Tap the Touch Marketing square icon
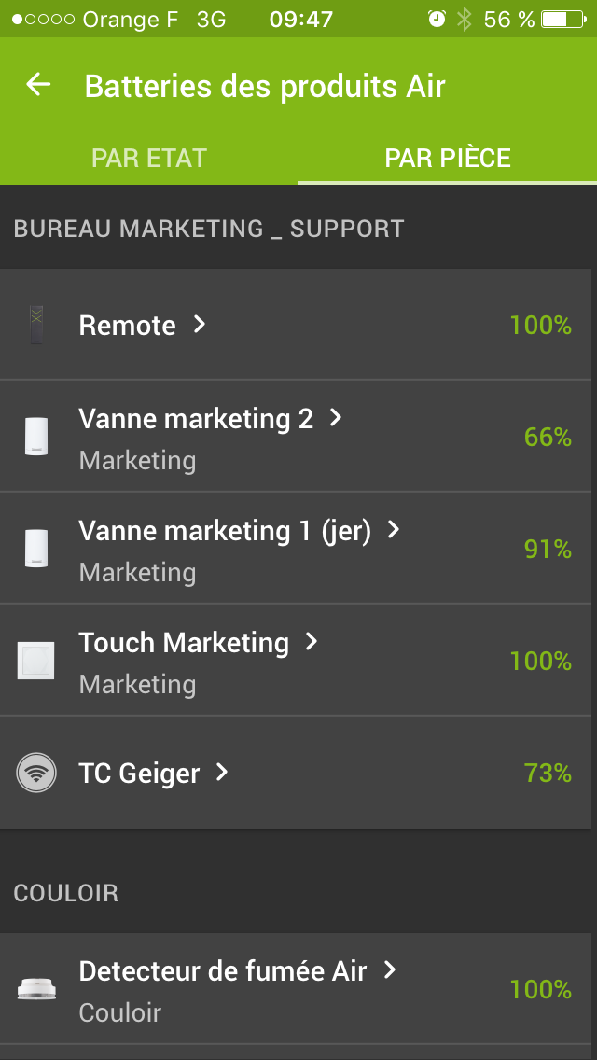Image resolution: width=597 pixels, height=1060 pixels. [36, 661]
